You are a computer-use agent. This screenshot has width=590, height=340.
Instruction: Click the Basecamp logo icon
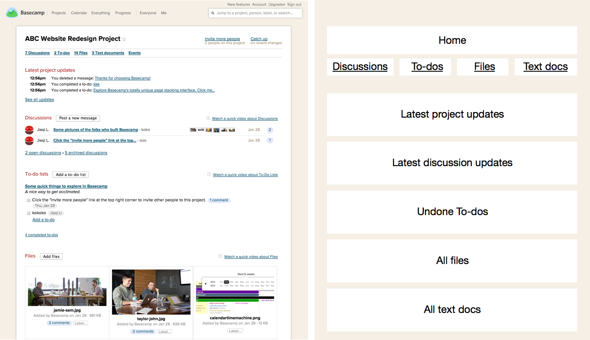[12, 13]
